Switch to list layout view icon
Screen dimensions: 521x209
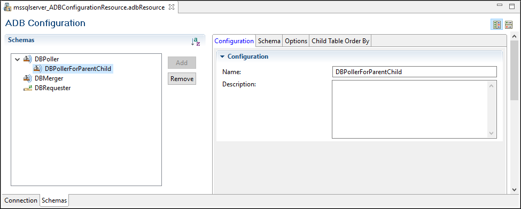(509, 25)
